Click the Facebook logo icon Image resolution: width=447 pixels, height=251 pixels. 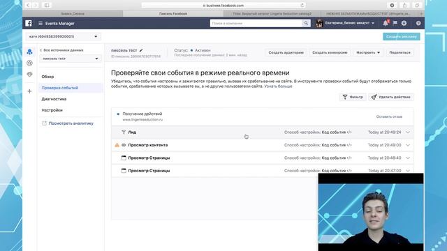tap(29, 23)
